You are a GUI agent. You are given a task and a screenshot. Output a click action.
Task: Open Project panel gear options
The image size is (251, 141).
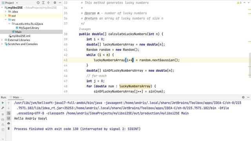point(55,3)
